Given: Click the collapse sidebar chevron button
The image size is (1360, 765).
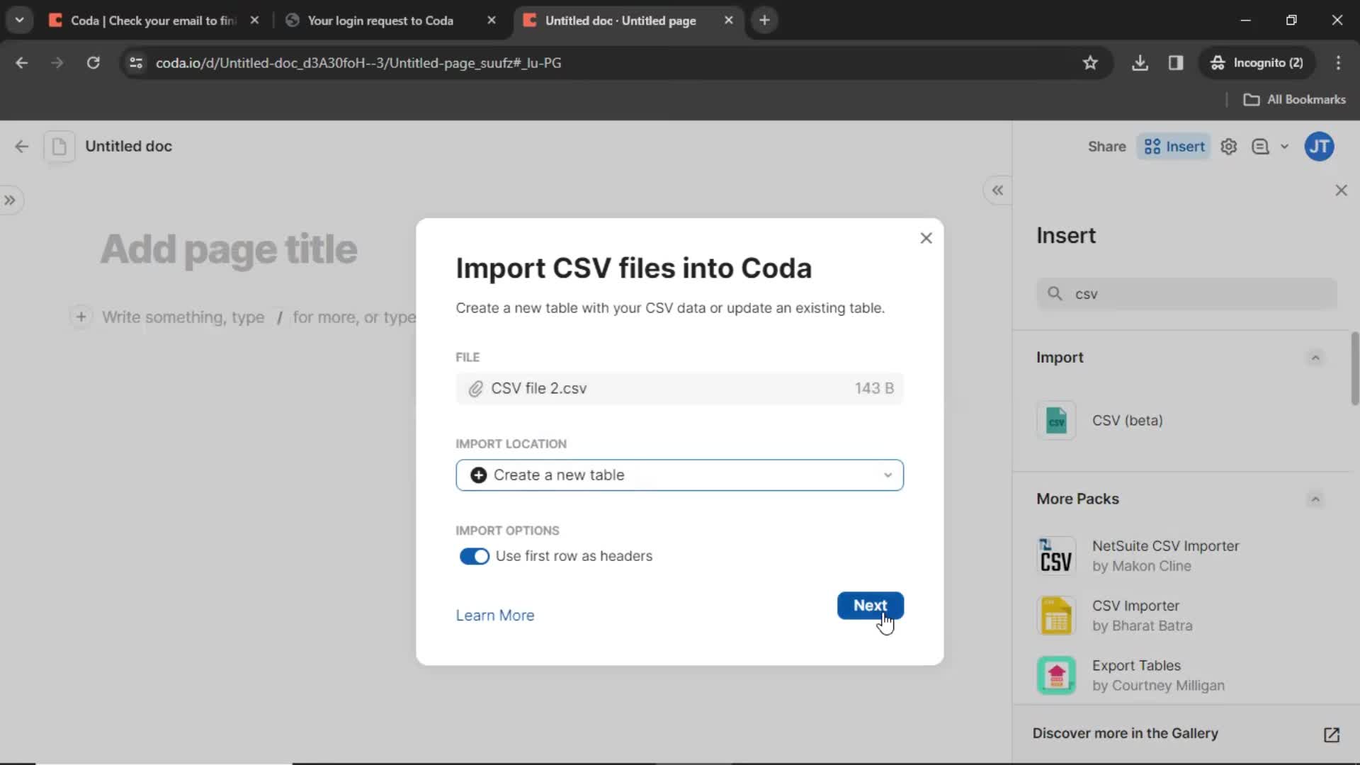Looking at the screenshot, I should pyautogui.click(x=999, y=190).
